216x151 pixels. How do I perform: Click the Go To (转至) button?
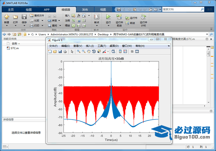[52, 21]
